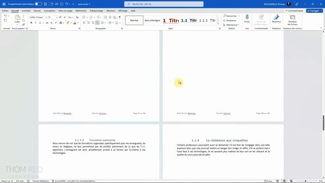The width and height of the screenshot is (325, 183).
Task: Toggle superscript formatting
Action: [x=56, y=22]
